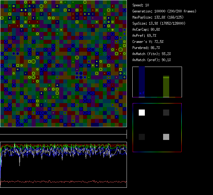Select the darkest gray square below the white square
Screen dimensions: 213x195
[142, 137]
